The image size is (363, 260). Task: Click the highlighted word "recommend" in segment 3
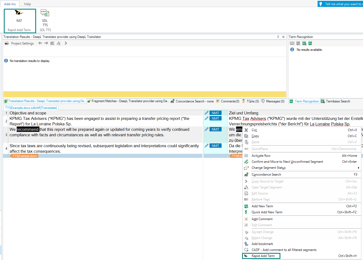click(x=28, y=129)
